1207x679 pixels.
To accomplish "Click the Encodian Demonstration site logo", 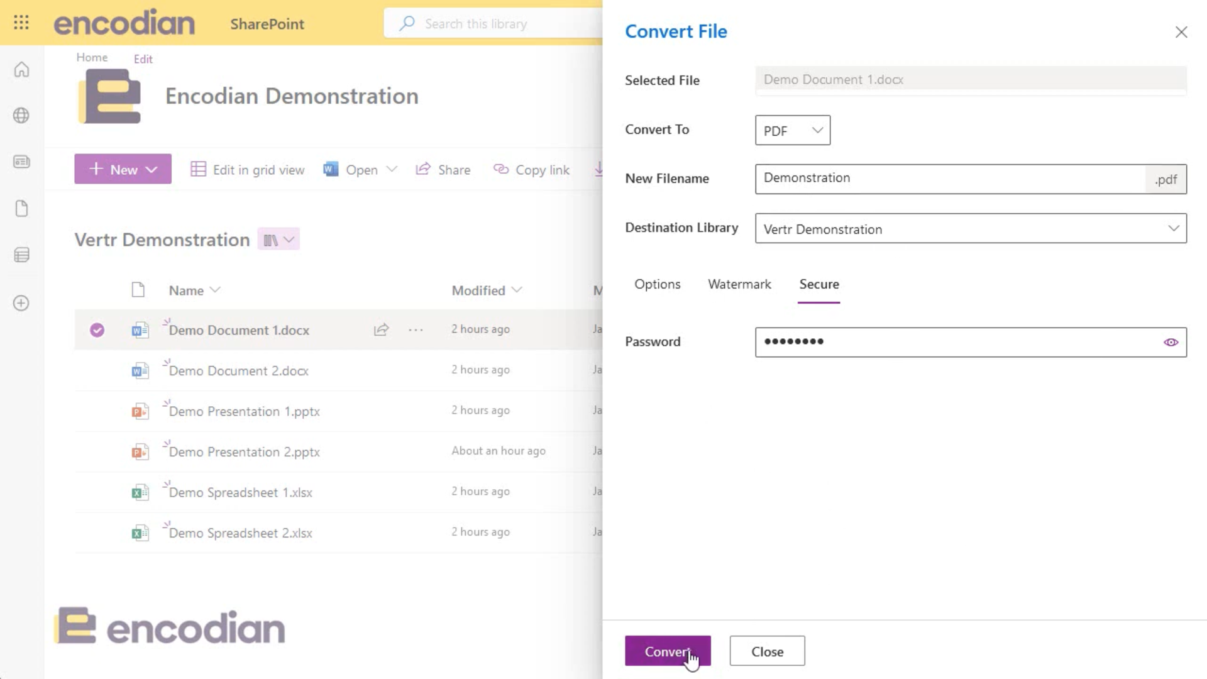I will (x=109, y=96).
